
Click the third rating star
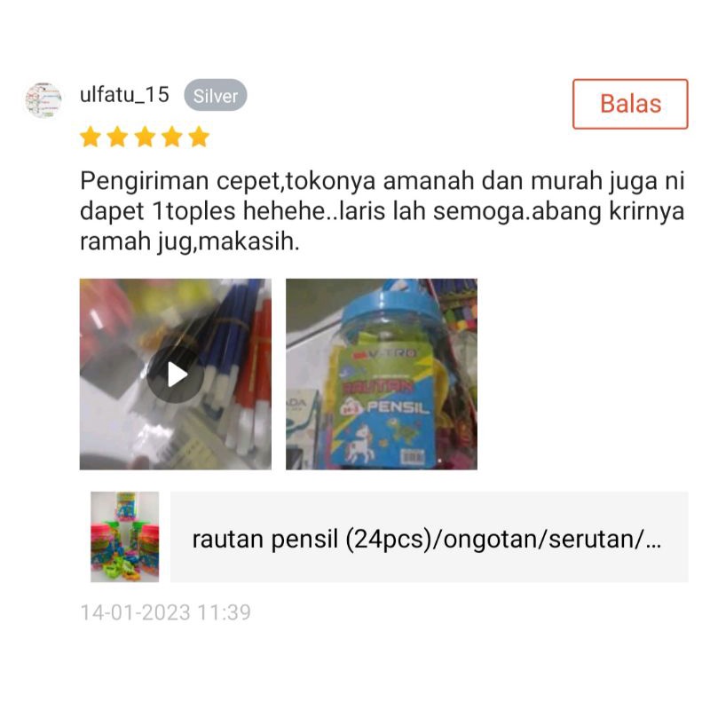145,138
